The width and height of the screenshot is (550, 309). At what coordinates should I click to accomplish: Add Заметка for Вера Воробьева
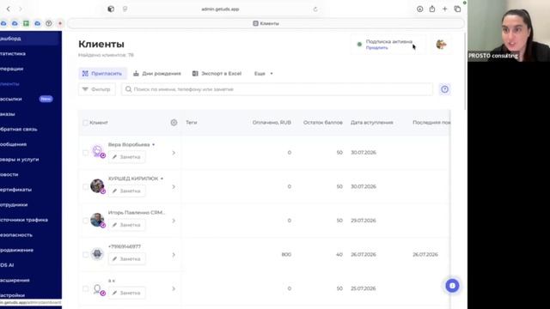point(126,157)
